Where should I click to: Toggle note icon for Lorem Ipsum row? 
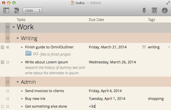(x=2, y=62)
